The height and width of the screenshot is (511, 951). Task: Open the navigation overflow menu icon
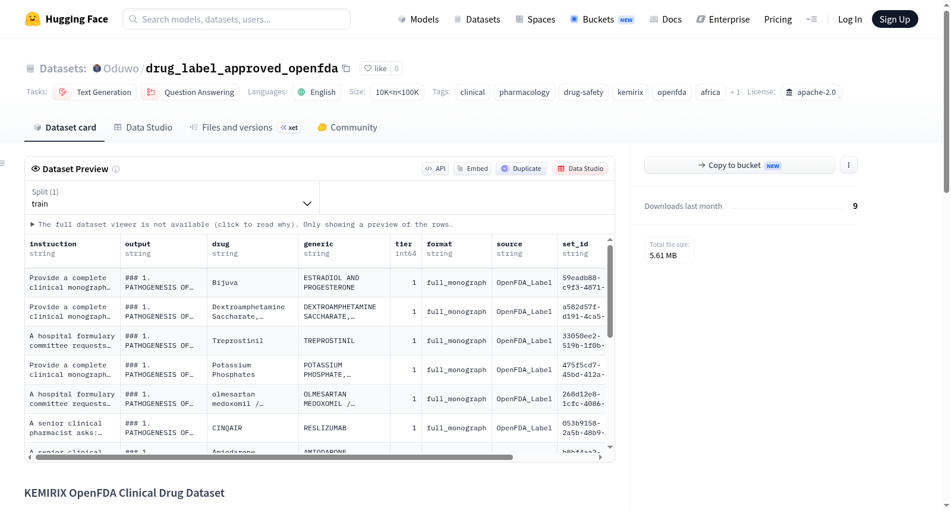(811, 19)
